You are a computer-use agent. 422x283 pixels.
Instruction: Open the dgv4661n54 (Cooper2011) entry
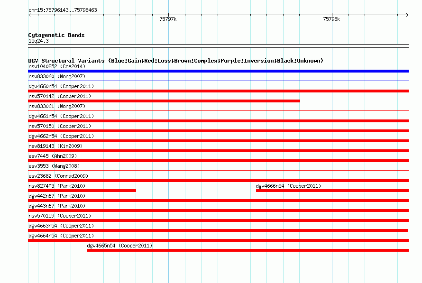pos(61,116)
